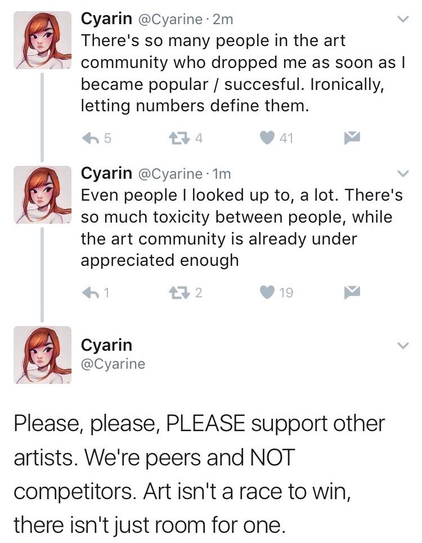Retweet the second tweet with 2 retweets
Viewport: 422px width, 543px height.
(179, 292)
